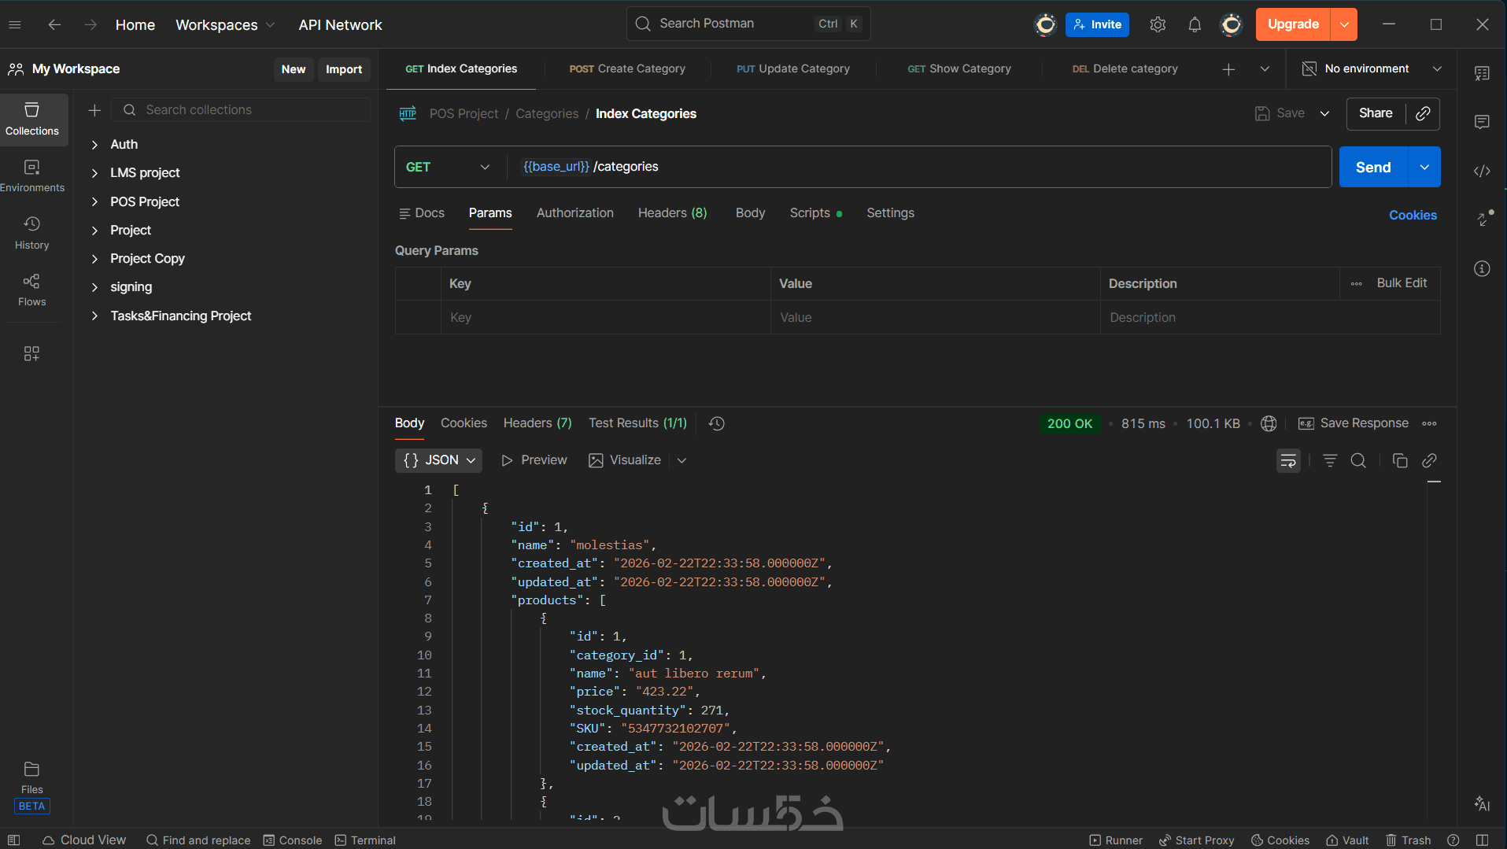This screenshot has height=849, width=1507.
Task: Open the GET HTTP method dropdown
Action: 448,167
